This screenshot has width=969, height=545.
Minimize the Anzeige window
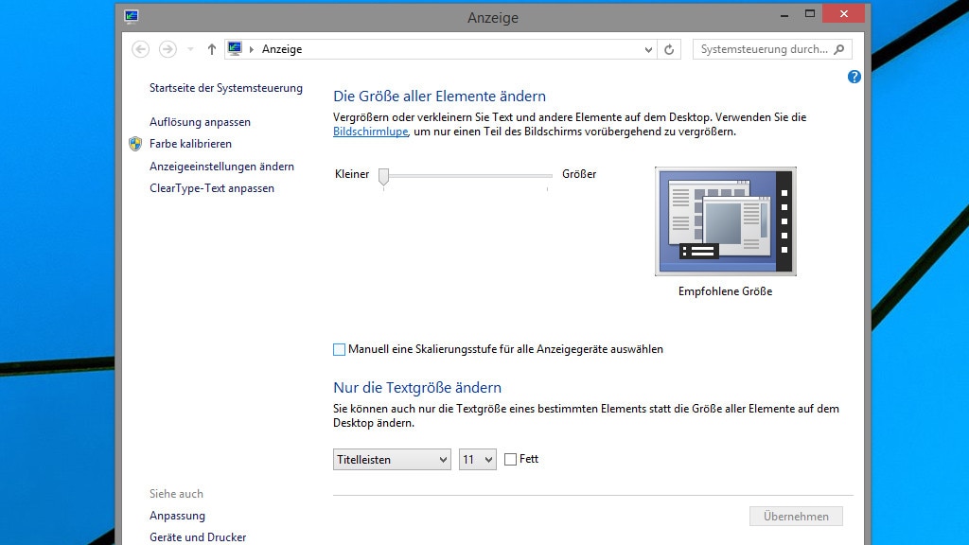tap(784, 14)
